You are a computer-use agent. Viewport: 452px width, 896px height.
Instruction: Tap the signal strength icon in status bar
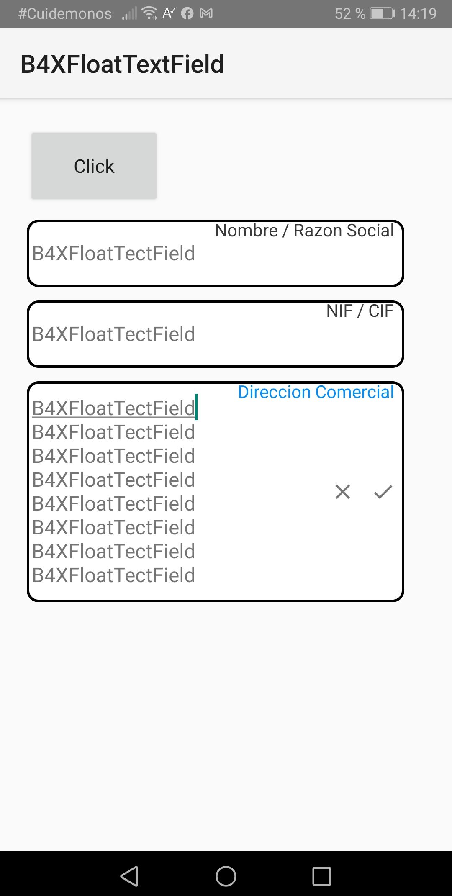point(128,13)
